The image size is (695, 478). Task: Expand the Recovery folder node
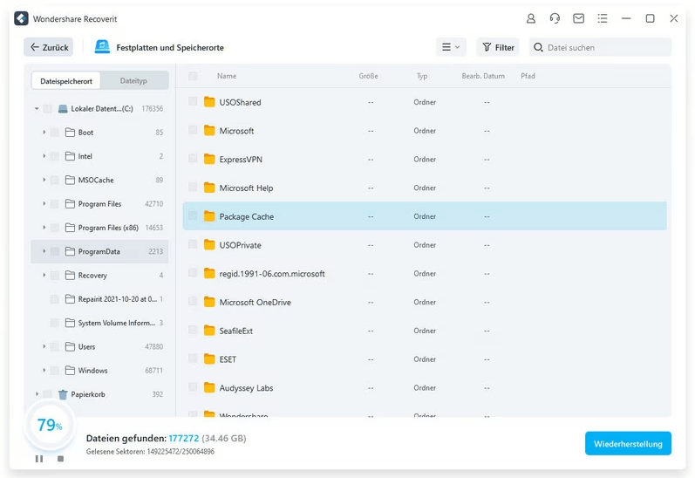click(x=44, y=275)
